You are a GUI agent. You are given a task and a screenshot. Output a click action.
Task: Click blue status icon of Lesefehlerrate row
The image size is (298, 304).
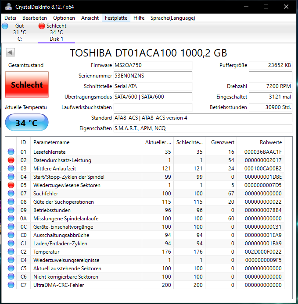point(11,152)
